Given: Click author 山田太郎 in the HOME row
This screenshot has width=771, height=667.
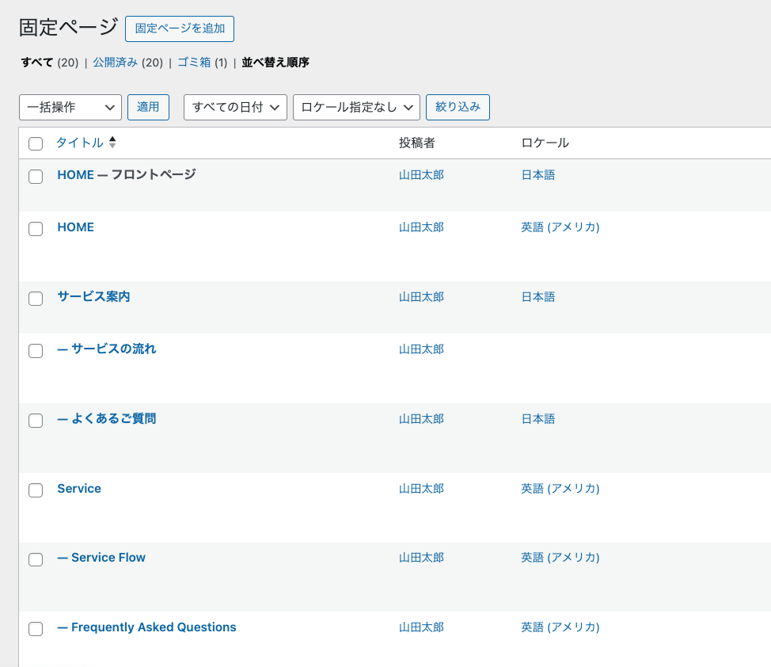Looking at the screenshot, I should pos(421,227).
